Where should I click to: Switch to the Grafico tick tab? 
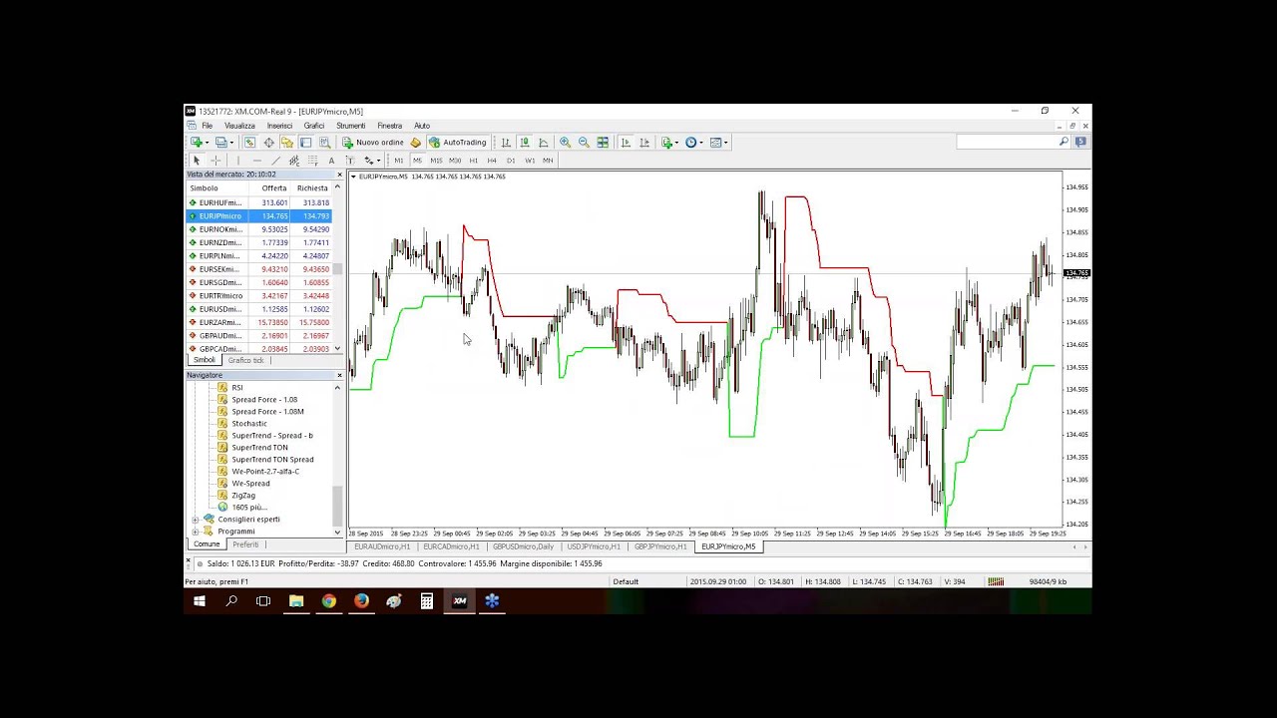pyautogui.click(x=245, y=360)
